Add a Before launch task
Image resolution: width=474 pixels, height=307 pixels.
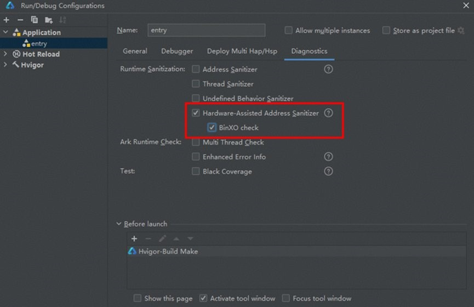tap(134, 238)
